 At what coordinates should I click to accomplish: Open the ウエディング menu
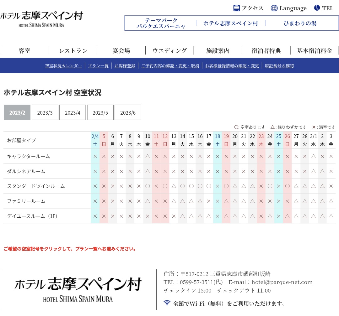tap(170, 51)
